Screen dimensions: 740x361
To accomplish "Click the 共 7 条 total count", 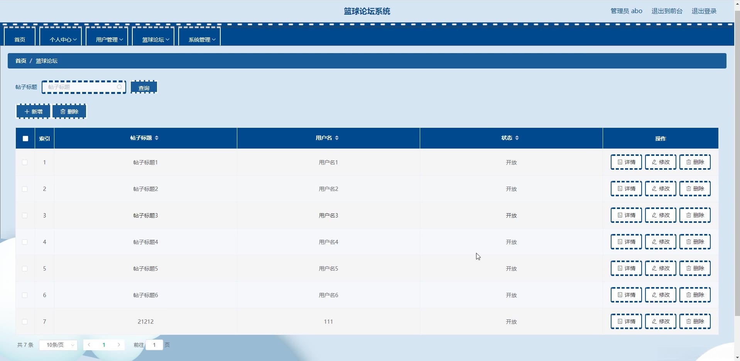I will pos(25,345).
